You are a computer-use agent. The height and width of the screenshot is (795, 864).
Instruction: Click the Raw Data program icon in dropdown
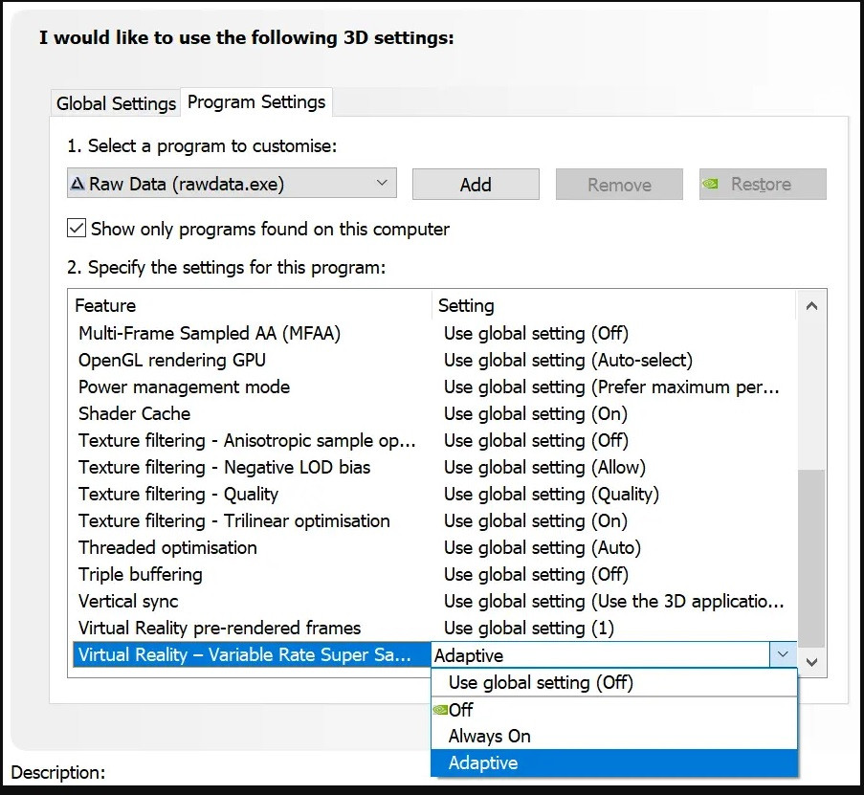pyautogui.click(x=78, y=184)
